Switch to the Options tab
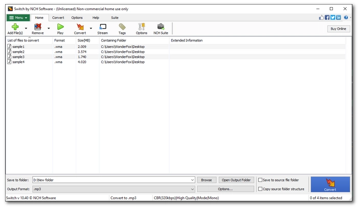 (x=77, y=17)
